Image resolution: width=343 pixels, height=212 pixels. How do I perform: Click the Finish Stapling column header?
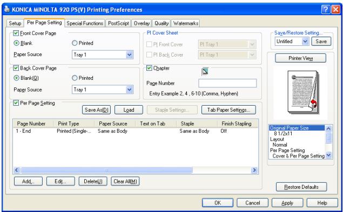tap(238, 124)
